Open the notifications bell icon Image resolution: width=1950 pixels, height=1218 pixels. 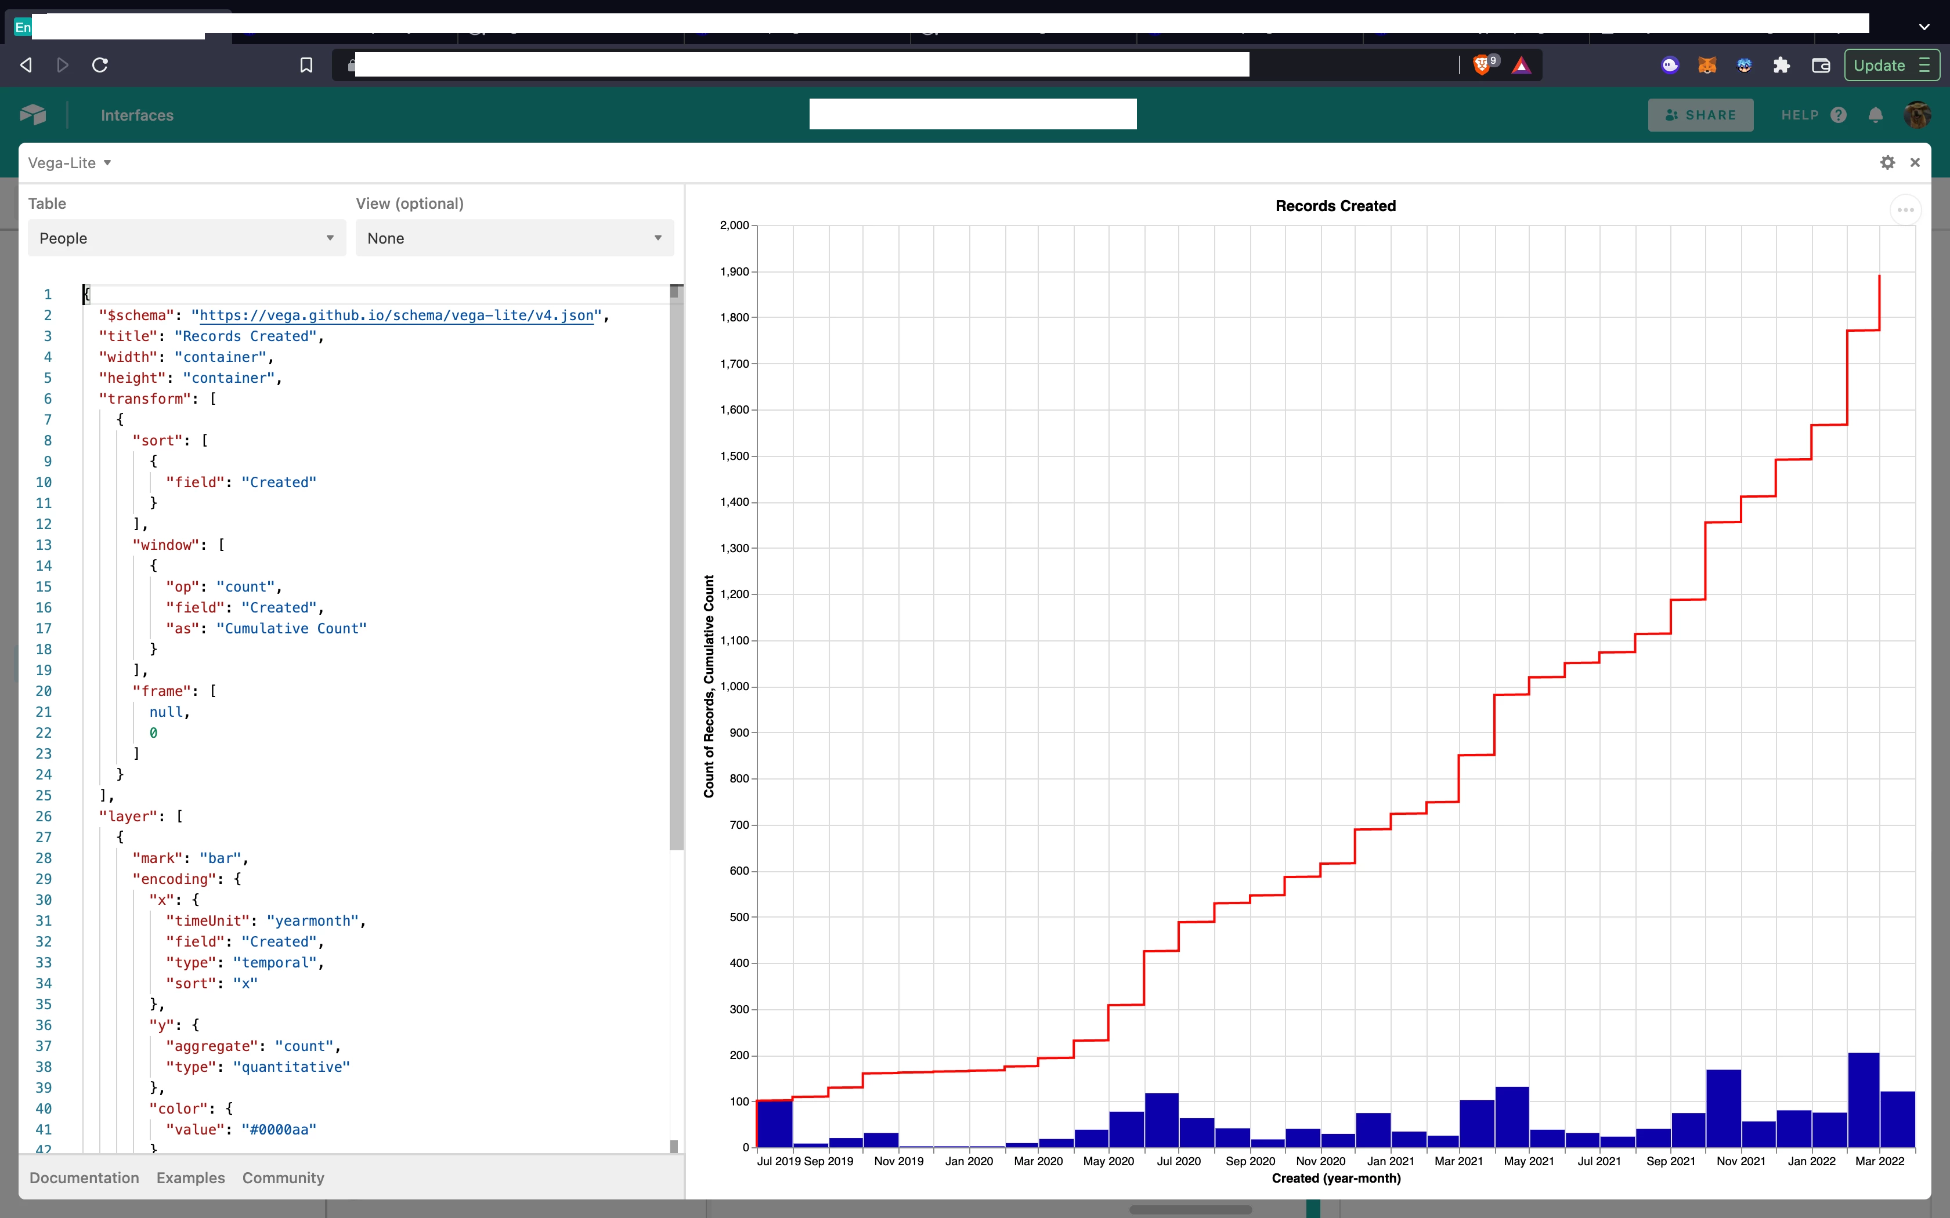point(1876,114)
